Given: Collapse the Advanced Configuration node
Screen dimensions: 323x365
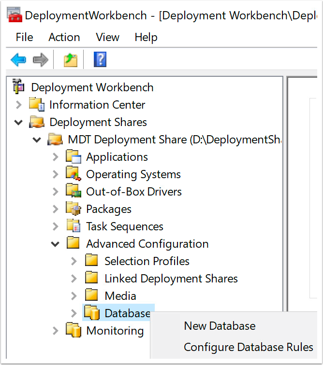Looking at the screenshot, I should pos(55,244).
